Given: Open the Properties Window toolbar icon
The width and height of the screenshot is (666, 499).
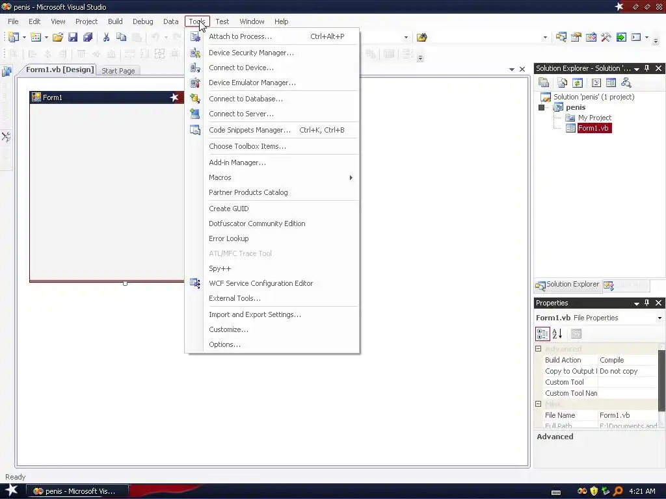Looking at the screenshot, I should point(576,37).
